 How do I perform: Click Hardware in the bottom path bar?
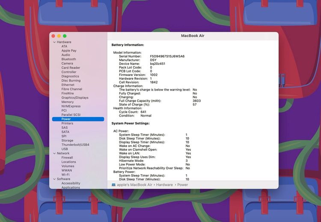pos(164,185)
